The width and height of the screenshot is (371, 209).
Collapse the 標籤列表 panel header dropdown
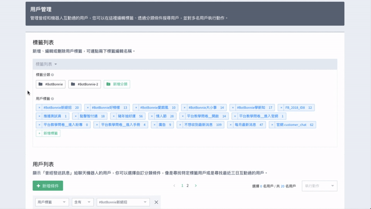click(x=46, y=64)
